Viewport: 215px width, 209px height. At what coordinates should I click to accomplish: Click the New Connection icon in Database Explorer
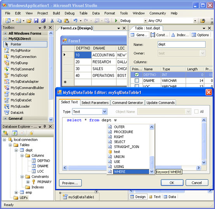point(5,133)
